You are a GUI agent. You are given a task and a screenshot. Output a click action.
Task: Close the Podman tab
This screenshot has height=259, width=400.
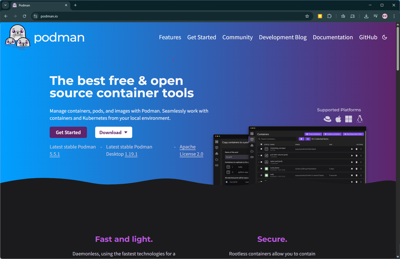pos(66,5)
